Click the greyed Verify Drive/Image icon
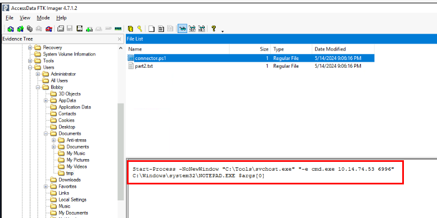 (108, 29)
